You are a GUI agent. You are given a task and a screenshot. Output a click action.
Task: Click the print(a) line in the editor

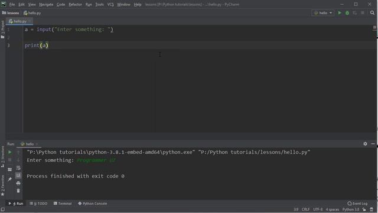coord(37,46)
